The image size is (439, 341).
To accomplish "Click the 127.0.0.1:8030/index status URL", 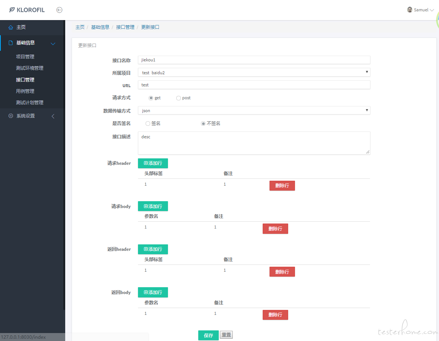I will tap(24, 337).
